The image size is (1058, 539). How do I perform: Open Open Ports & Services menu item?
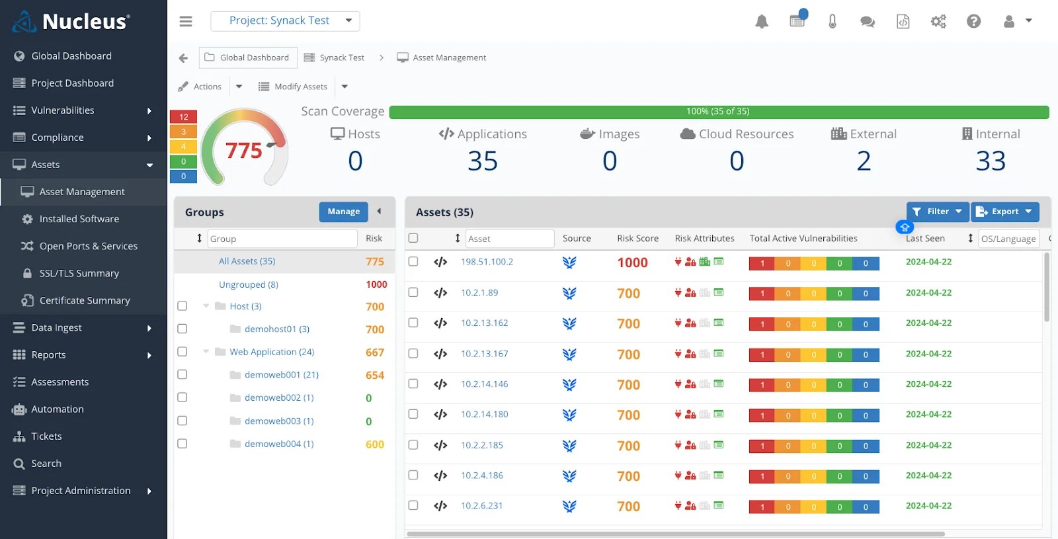88,246
